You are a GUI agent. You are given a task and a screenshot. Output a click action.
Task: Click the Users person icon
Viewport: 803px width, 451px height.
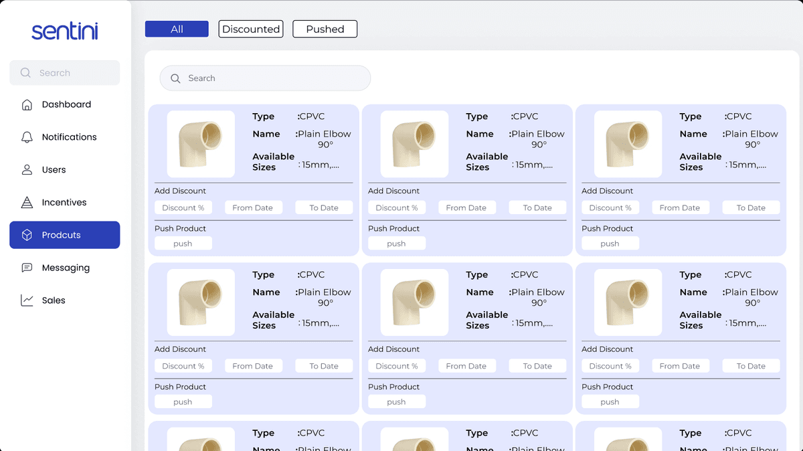(27, 170)
